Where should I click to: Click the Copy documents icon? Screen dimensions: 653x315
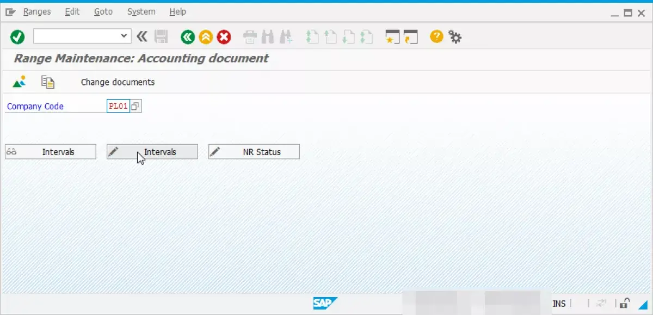click(48, 82)
